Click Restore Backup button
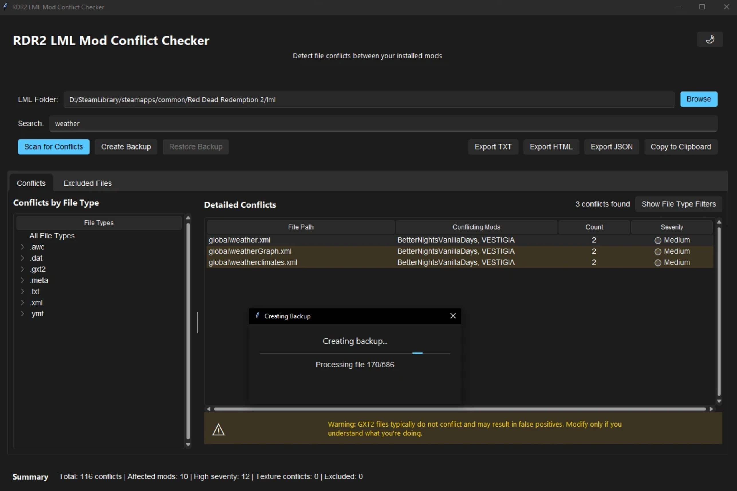Image resolution: width=737 pixels, height=491 pixels. pyautogui.click(x=196, y=146)
